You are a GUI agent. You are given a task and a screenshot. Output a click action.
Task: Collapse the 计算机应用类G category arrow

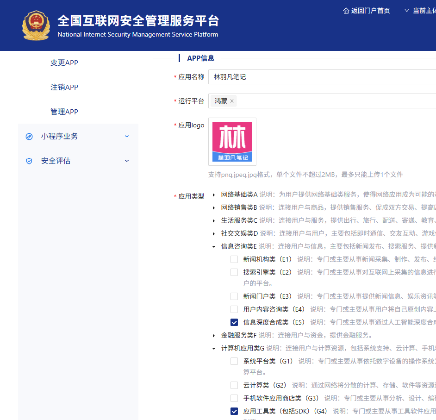[x=213, y=349]
